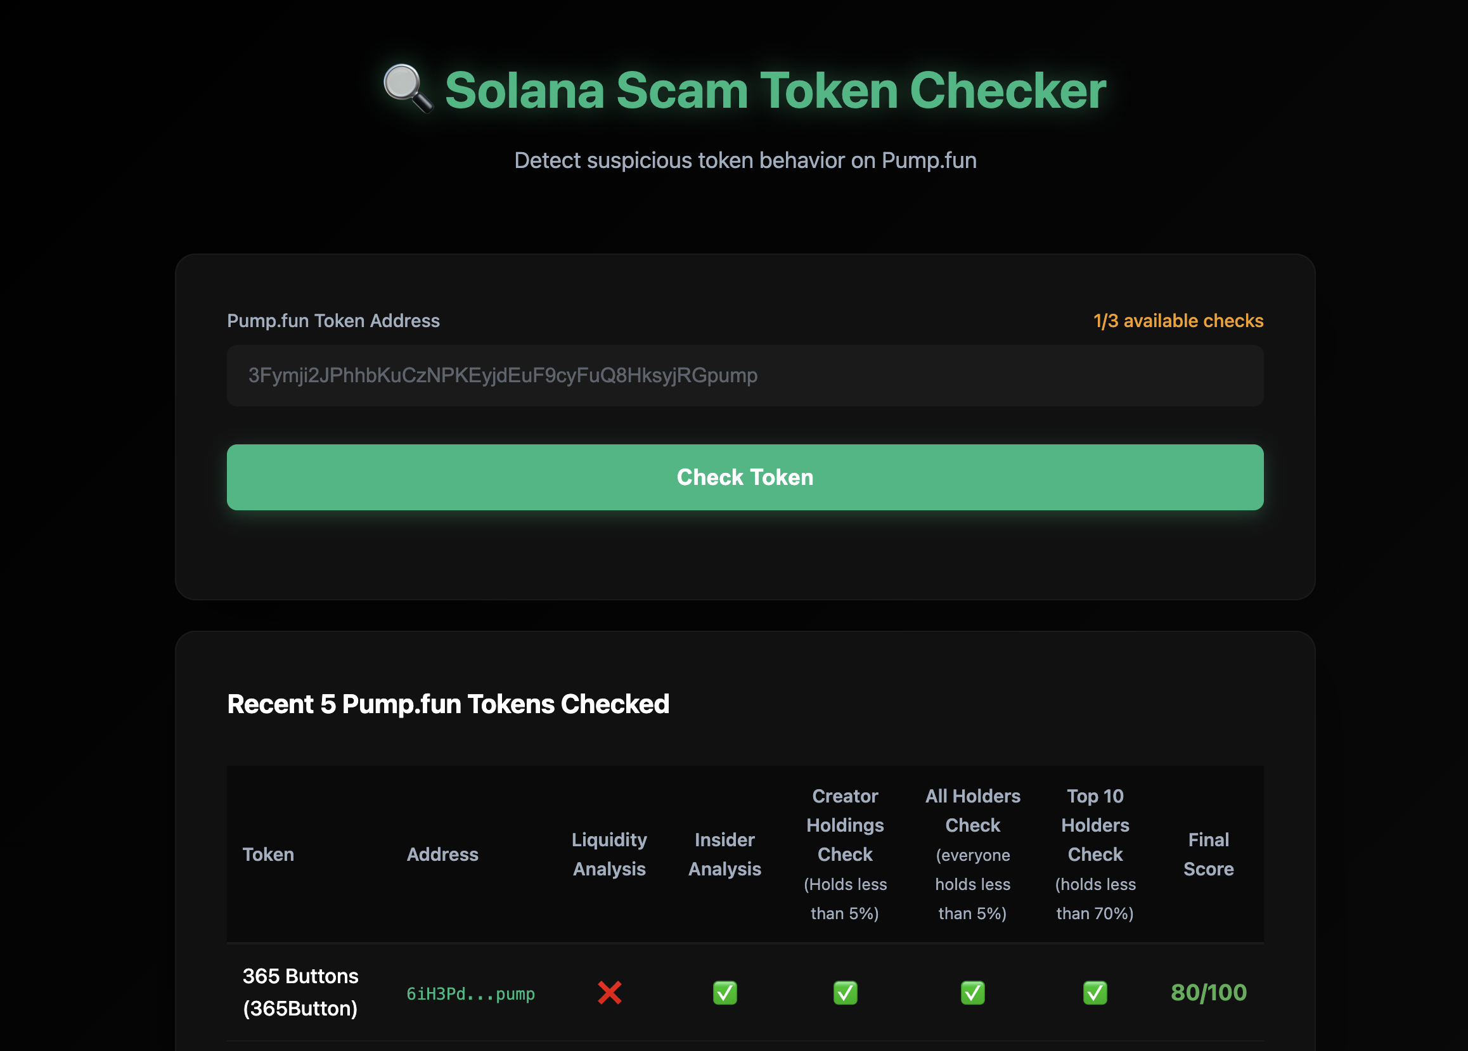The image size is (1468, 1051).
Task: Click the magnifying glass icon in title
Action: point(408,89)
